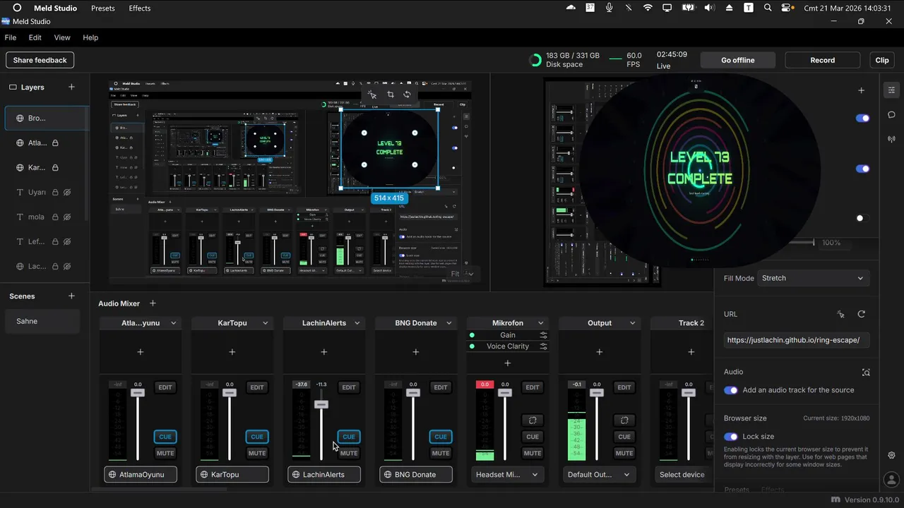Mute the KarTopu track
Viewport: 904px width, 508px height.
(257, 453)
